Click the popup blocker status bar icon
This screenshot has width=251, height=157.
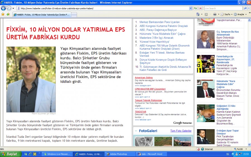(x=198, y=149)
